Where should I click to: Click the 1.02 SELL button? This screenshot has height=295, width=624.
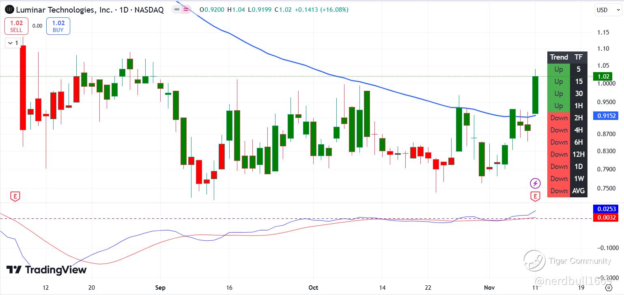[x=16, y=26]
